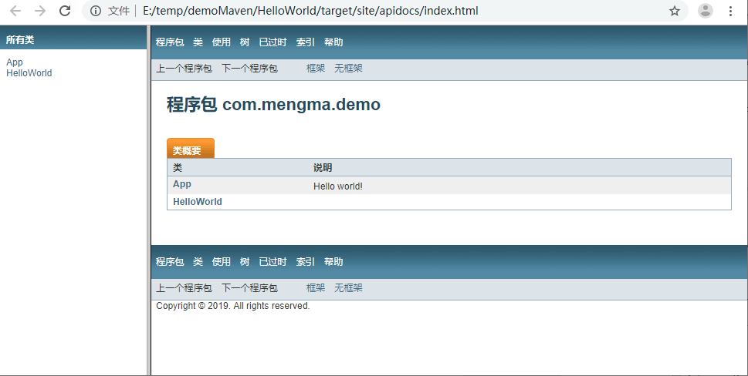Viewport: 748px width, 376px height.
Task: Bookmark this page with the star icon
Action: 675,11
